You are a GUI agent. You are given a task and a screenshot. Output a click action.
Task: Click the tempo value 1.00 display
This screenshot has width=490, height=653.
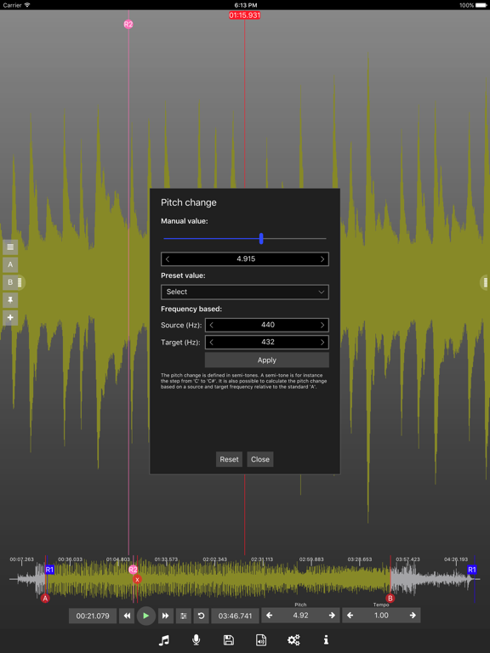click(381, 616)
